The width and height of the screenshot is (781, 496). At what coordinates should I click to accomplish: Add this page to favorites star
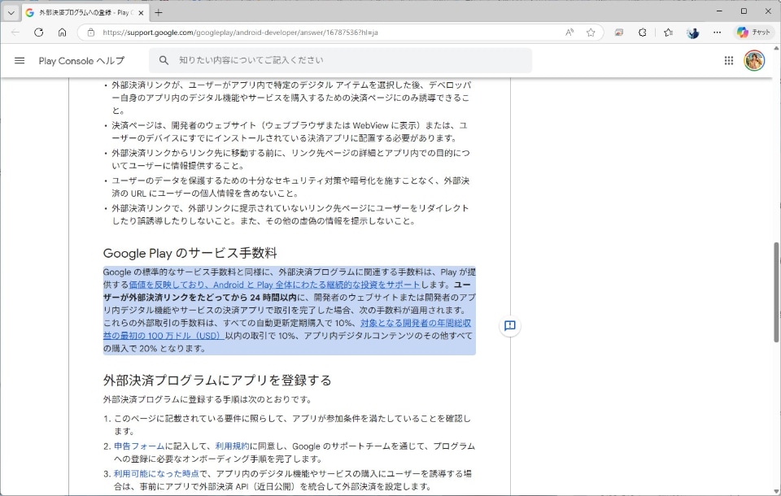point(591,33)
